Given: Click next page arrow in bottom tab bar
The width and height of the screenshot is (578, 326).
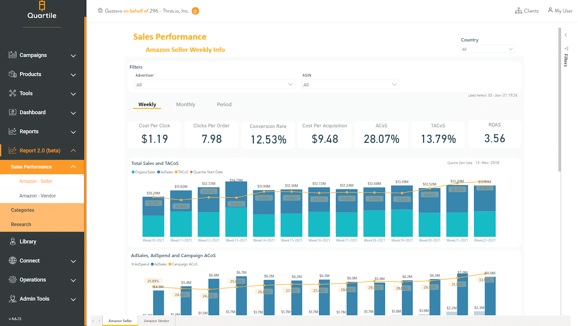Looking at the screenshot, I should (x=99, y=321).
